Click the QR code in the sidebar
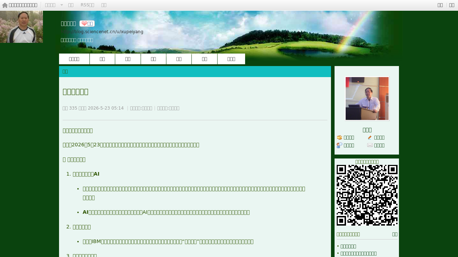 (x=367, y=195)
